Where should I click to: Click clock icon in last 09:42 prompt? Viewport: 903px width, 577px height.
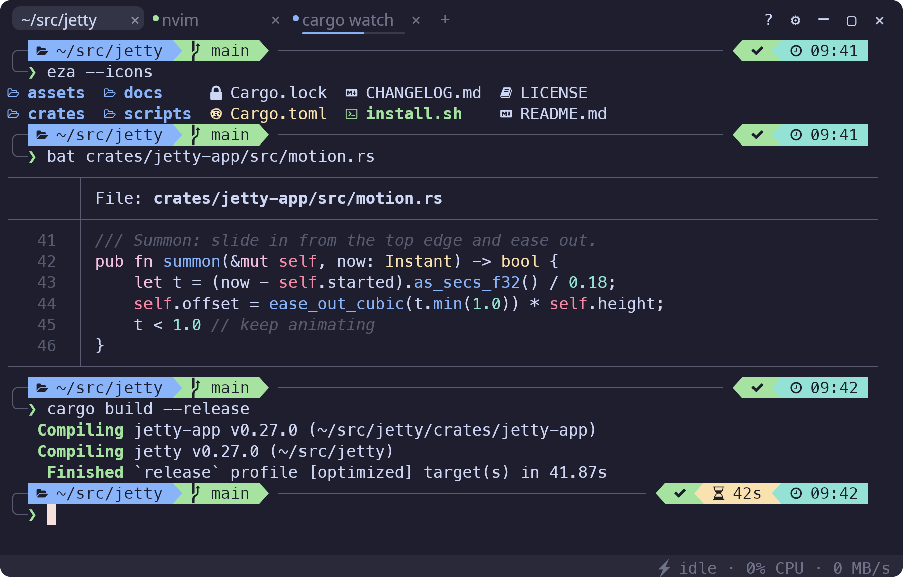point(796,493)
